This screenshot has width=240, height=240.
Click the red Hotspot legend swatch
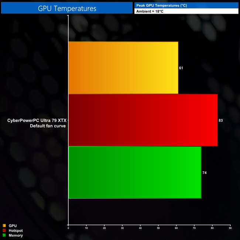coord(4,230)
